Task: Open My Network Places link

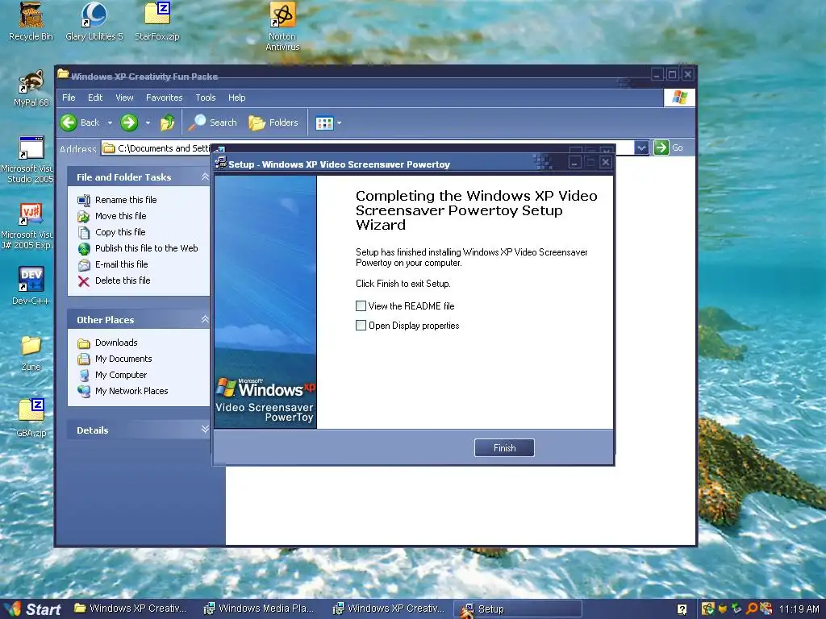Action: (131, 391)
